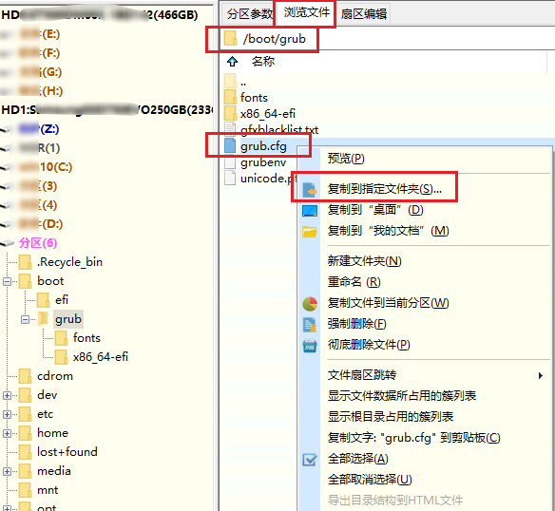Click the grub.cfg file icon
555x511 pixels.
[230, 146]
